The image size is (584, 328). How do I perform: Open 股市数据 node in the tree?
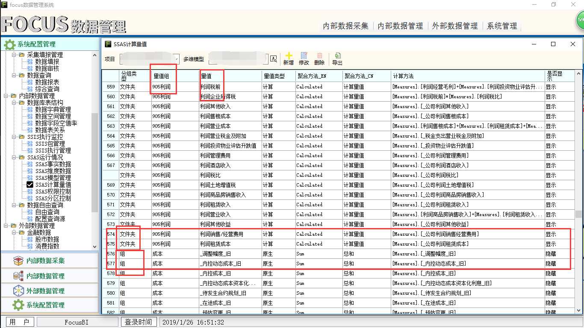pos(47,239)
